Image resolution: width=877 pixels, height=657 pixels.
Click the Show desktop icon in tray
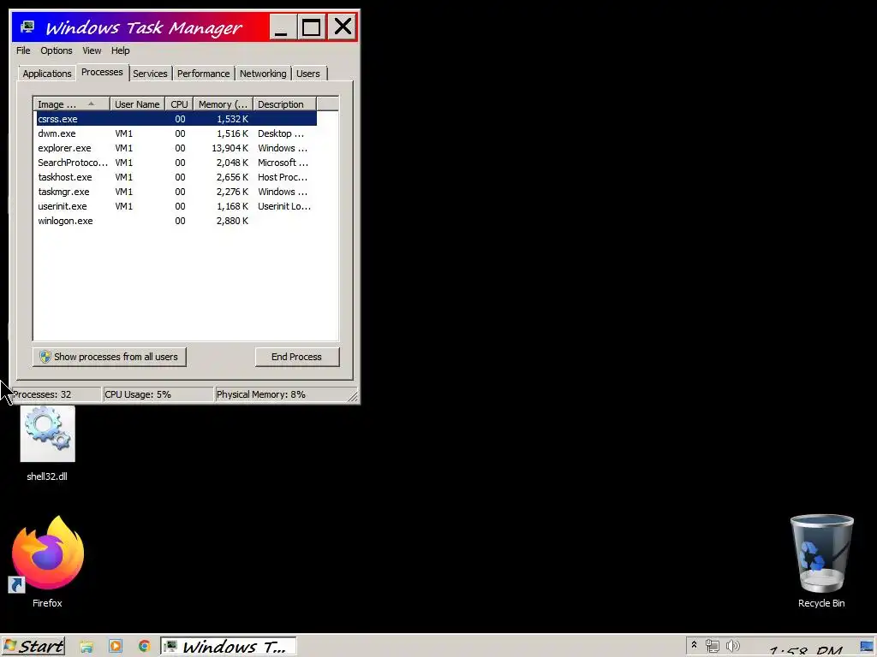point(867,647)
